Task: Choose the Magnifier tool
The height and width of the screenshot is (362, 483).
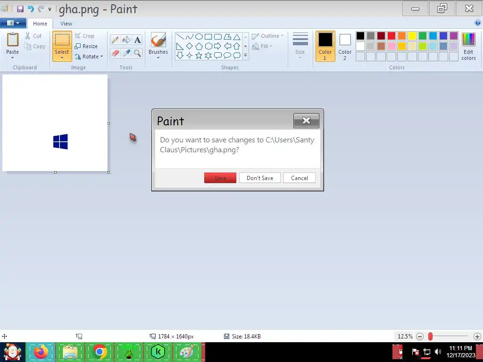Action: click(137, 53)
